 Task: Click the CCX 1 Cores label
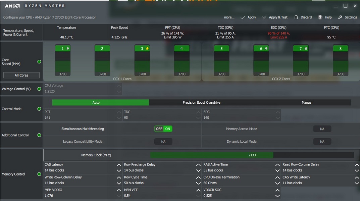point(122,79)
